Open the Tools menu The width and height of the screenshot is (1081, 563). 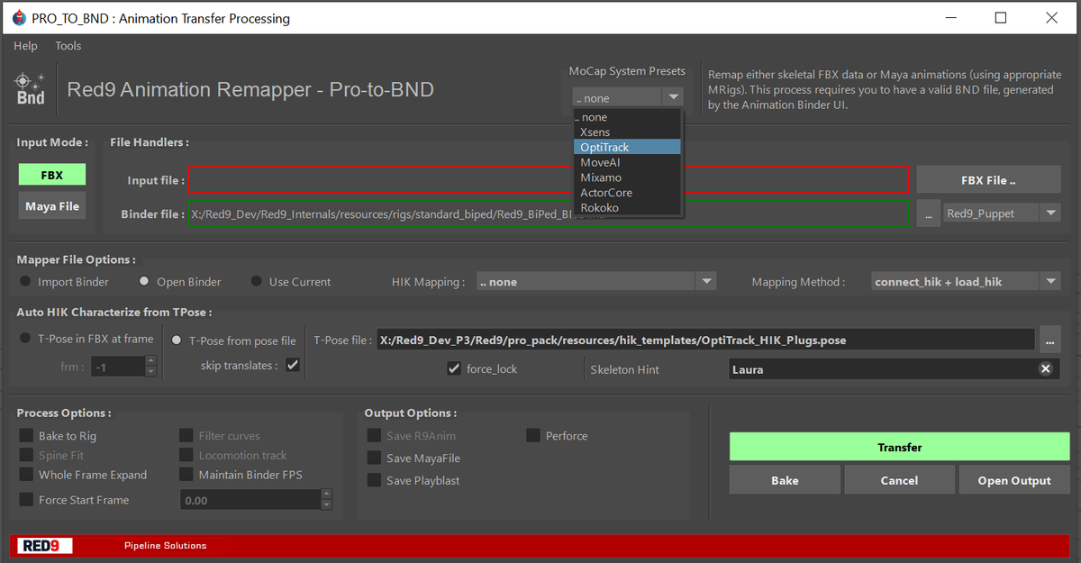coord(68,46)
